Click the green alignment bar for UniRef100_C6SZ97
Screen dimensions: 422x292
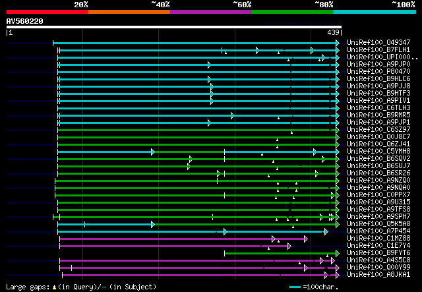(198, 129)
